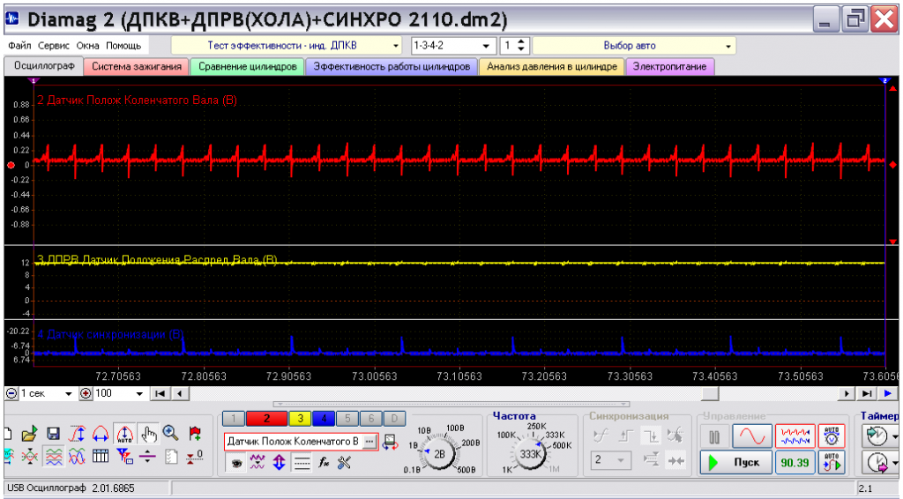Image resolution: width=903 pixels, height=499 pixels.
Task: Select the vertical scale fit tool
Action: tap(78, 434)
